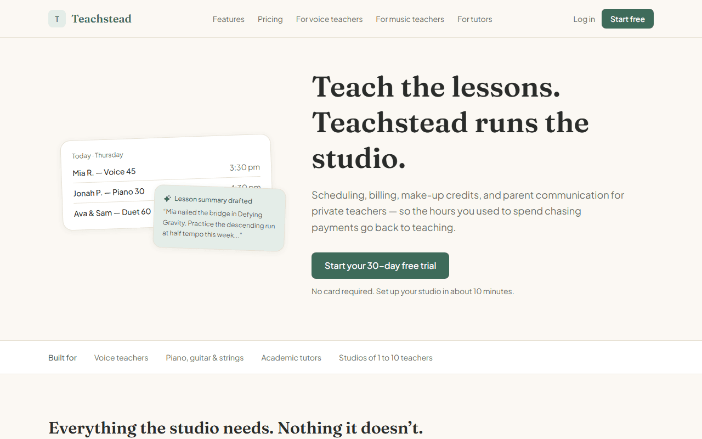Select Studios of 1 to 10 teachers
This screenshot has height=439, width=702.
(386, 358)
